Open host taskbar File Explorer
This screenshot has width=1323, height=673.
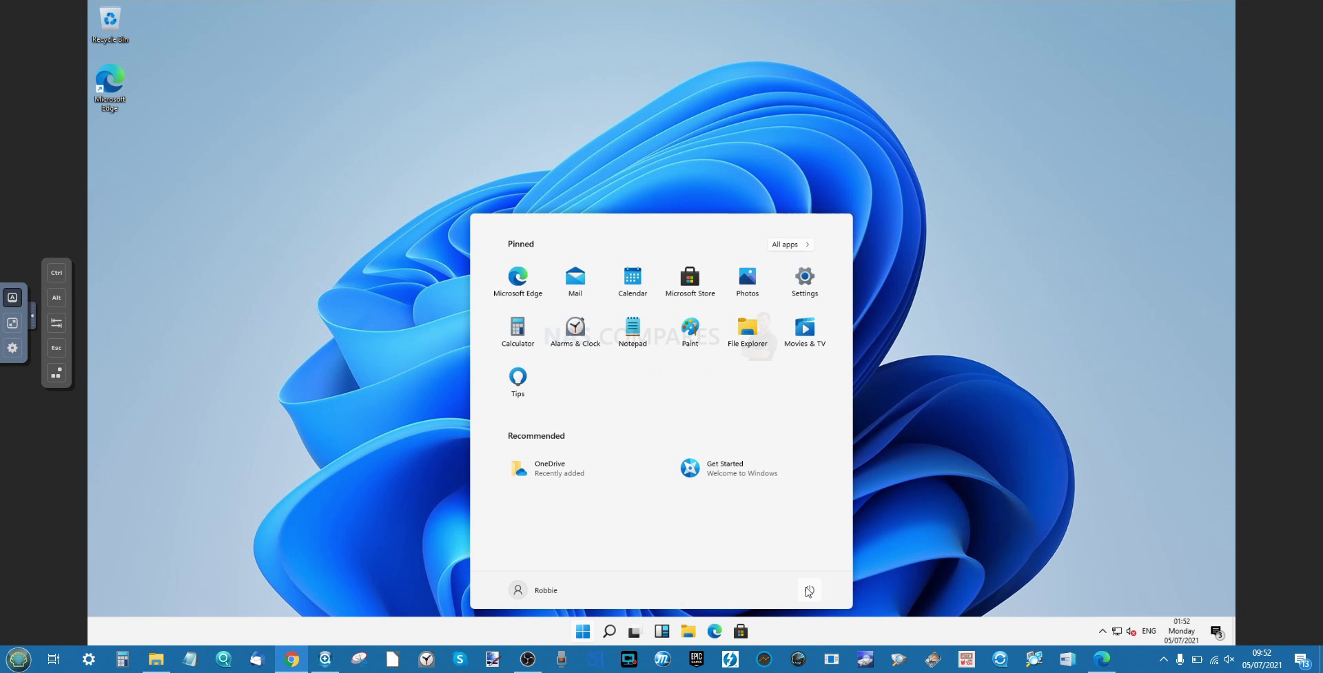tap(156, 659)
